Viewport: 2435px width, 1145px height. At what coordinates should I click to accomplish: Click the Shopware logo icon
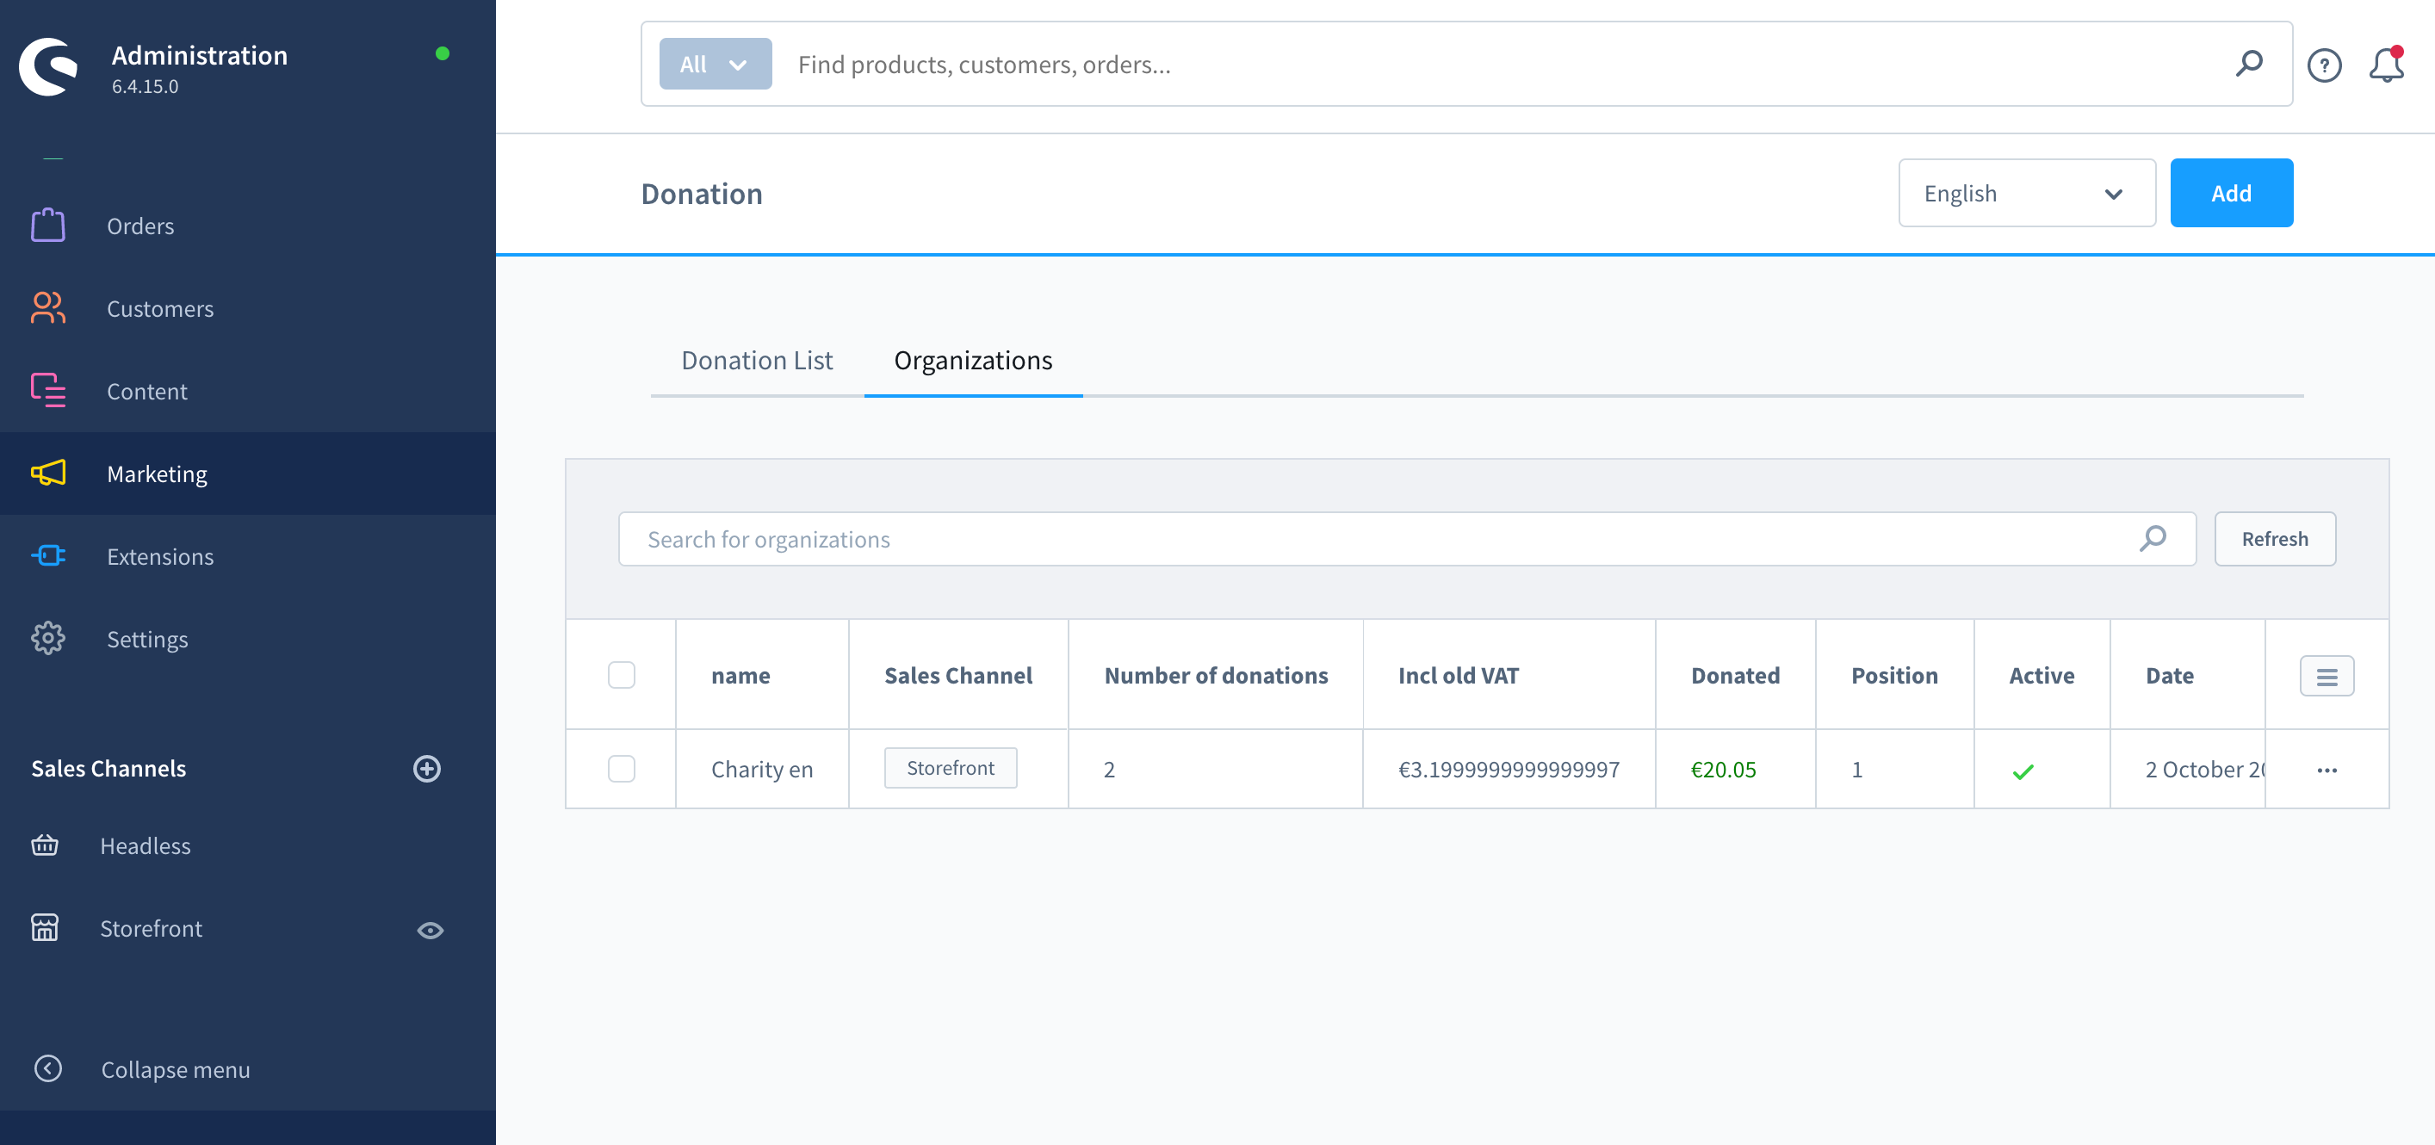pyautogui.click(x=48, y=66)
